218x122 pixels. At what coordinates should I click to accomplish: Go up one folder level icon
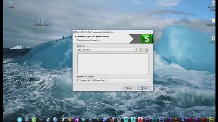point(141,50)
